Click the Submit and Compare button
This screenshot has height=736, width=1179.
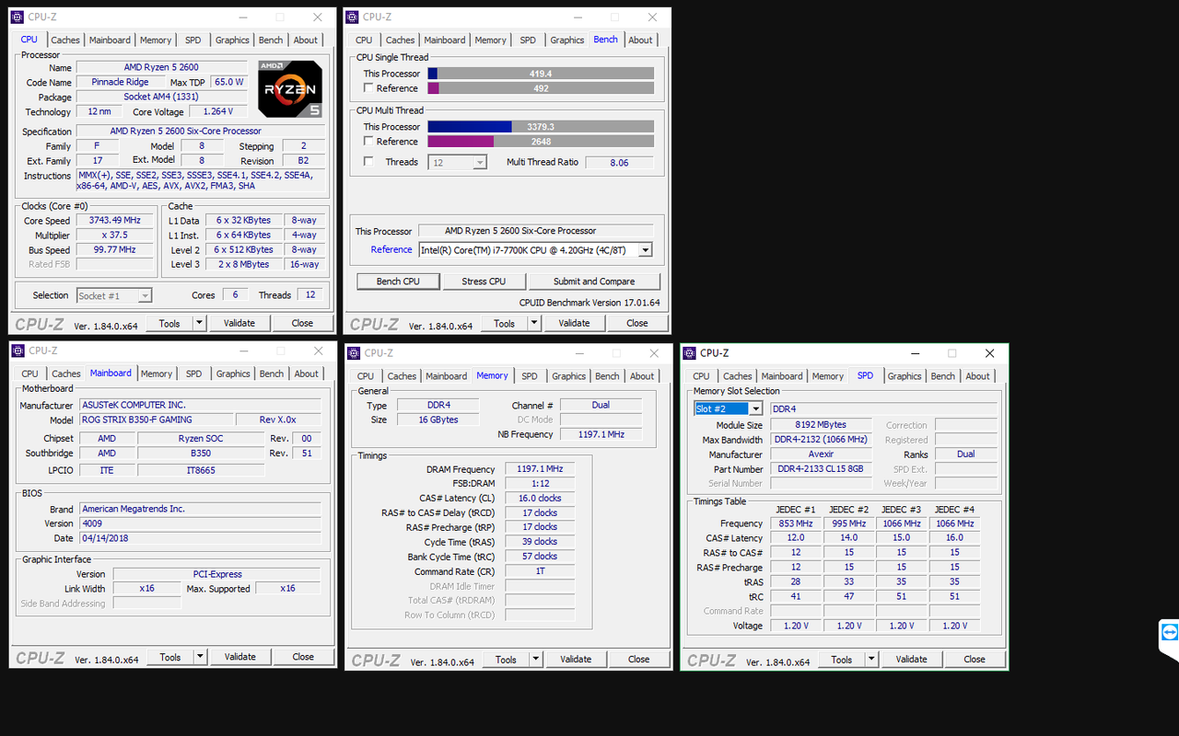pyautogui.click(x=594, y=281)
